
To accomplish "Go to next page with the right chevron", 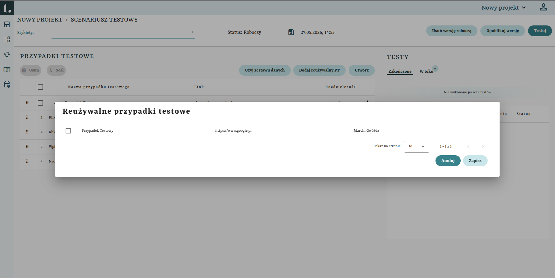I will click(x=483, y=147).
